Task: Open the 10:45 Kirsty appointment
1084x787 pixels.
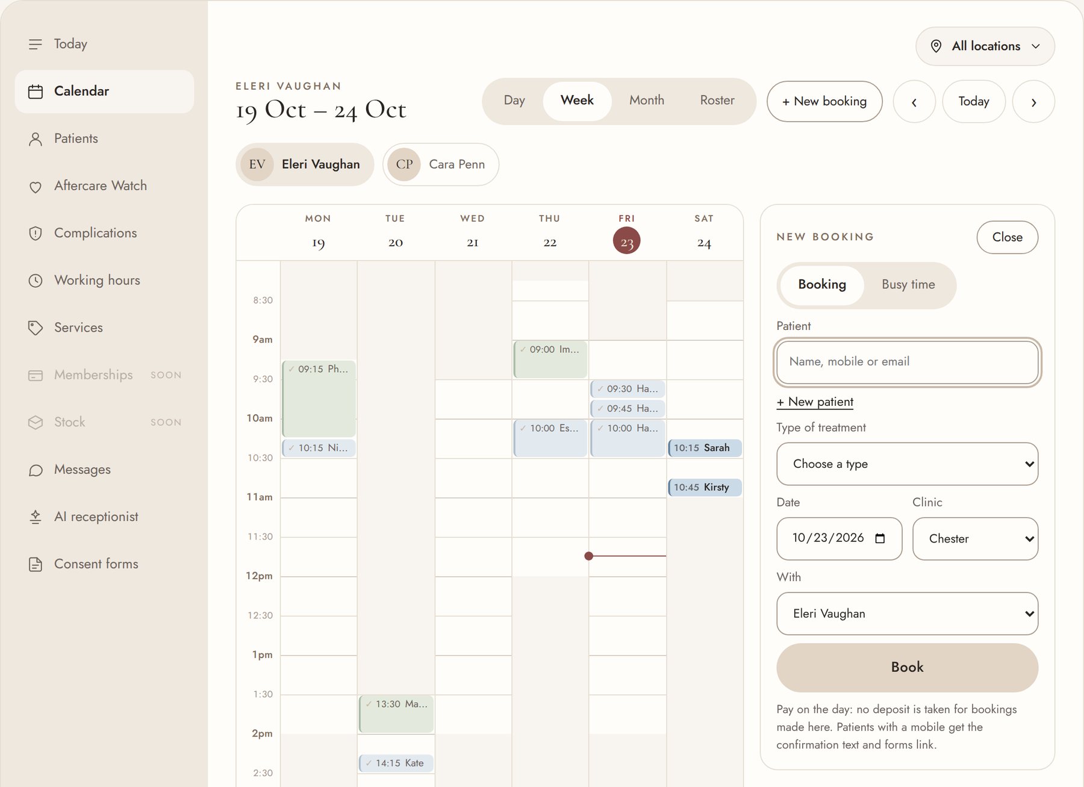Action: pos(705,488)
